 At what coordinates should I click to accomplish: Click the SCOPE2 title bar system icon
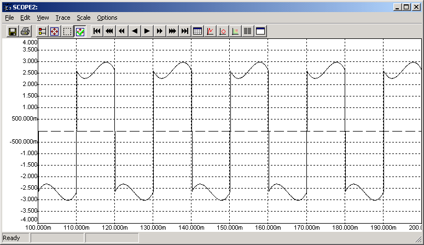[8, 7]
